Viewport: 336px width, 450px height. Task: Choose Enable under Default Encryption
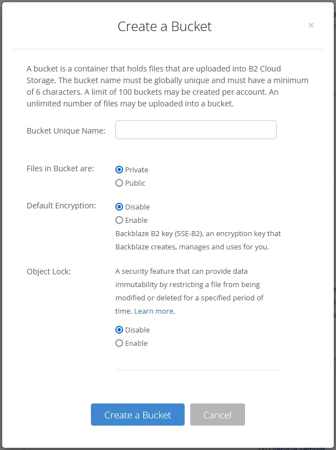point(119,220)
